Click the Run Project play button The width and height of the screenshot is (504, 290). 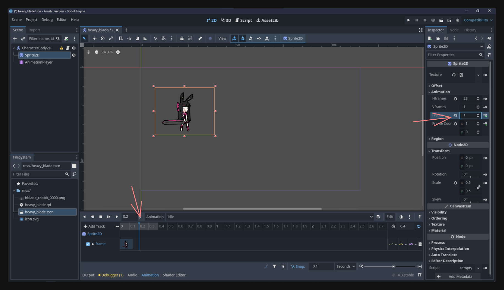click(x=408, y=20)
